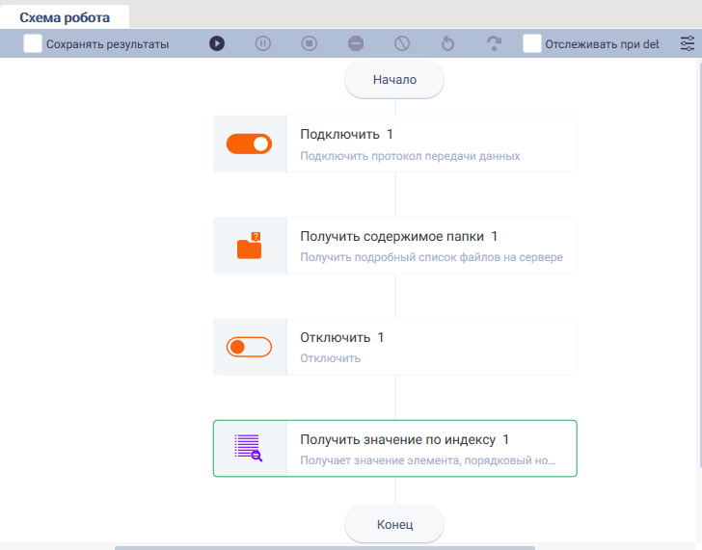
Task: Click the horizontal scrollbar at the bottom
Action: (x=325, y=548)
